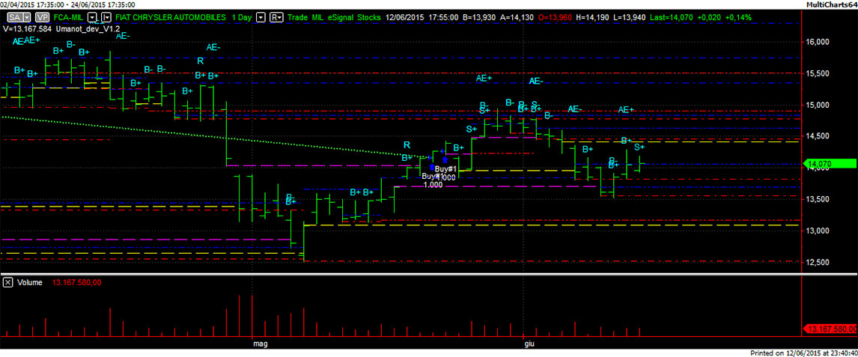The height and width of the screenshot is (357, 858).
Task: Click the Volume indicator title
Action: tap(30, 282)
